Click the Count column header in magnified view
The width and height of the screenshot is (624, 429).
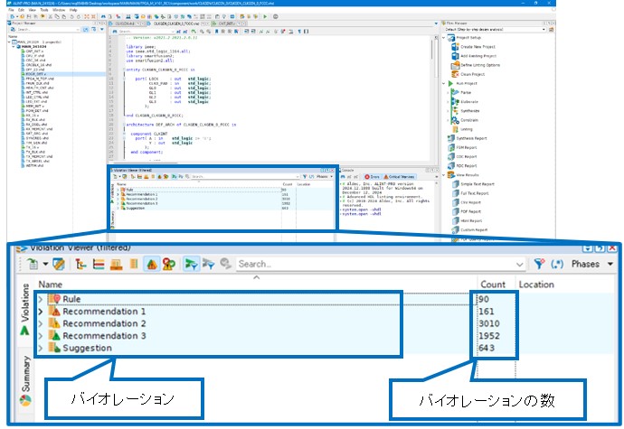tap(493, 284)
